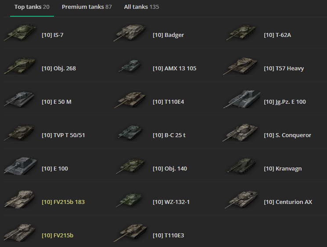327x247 pixels.
Task: Select the Top tanks tab
Action: click(x=32, y=7)
